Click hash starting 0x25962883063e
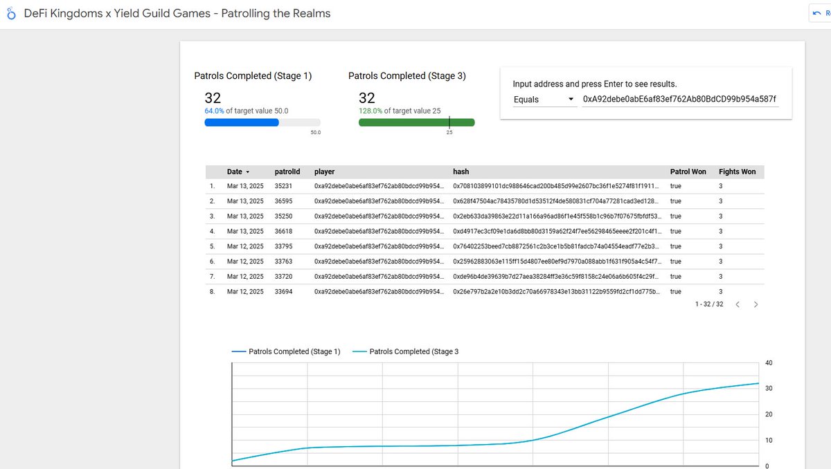831x469 pixels. coord(557,261)
